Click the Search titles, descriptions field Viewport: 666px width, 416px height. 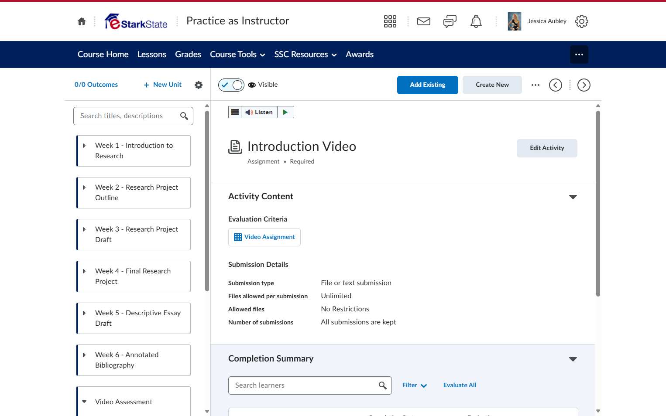pyautogui.click(x=133, y=116)
